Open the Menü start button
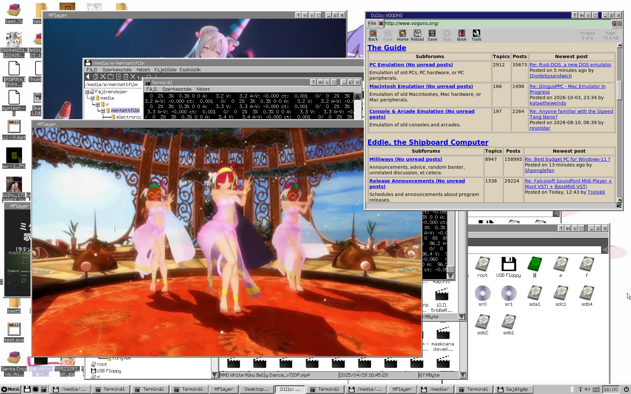This screenshot has width=631, height=394. pos(11,389)
